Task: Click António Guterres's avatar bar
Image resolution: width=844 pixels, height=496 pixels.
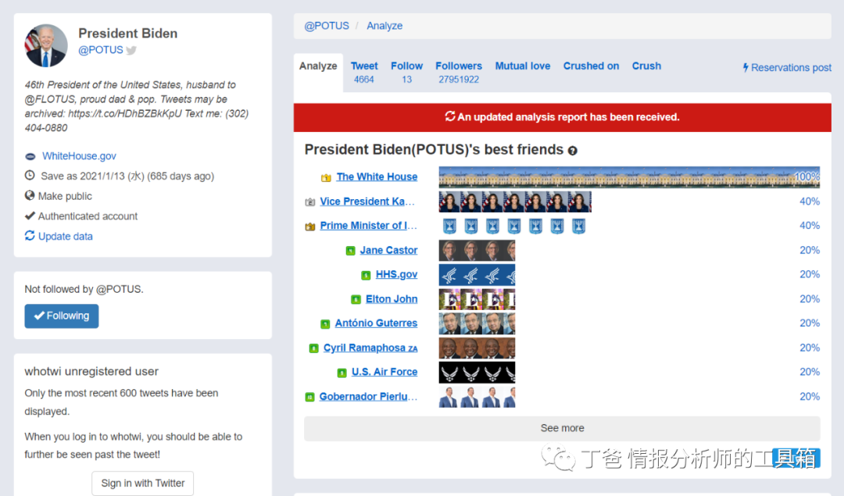Action: [x=477, y=323]
